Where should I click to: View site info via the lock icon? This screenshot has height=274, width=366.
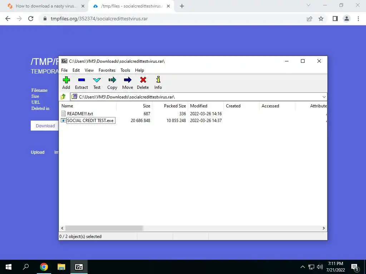click(45, 19)
